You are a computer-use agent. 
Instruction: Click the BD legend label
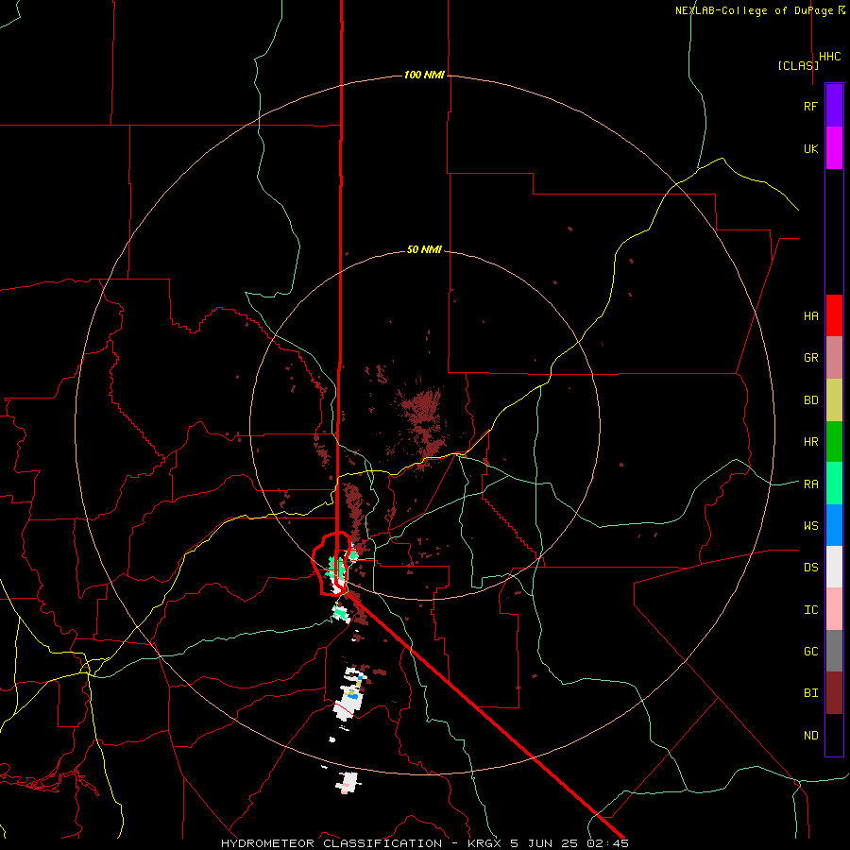click(x=810, y=400)
